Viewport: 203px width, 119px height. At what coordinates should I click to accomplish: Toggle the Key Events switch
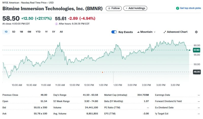point(114,32)
